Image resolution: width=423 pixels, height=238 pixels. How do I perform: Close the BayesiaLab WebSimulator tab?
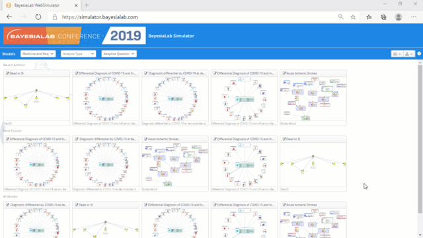click(76, 5)
